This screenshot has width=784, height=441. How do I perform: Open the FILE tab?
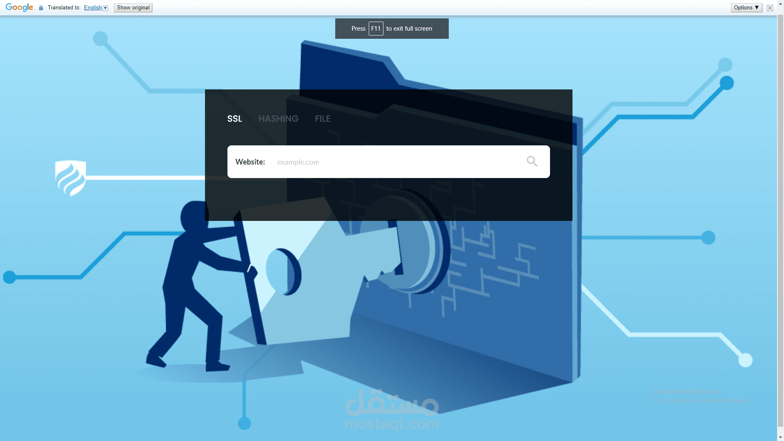(322, 119)
